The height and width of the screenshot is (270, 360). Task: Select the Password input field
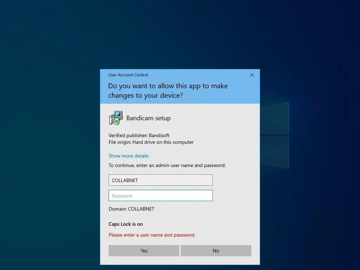pos(160,195)
